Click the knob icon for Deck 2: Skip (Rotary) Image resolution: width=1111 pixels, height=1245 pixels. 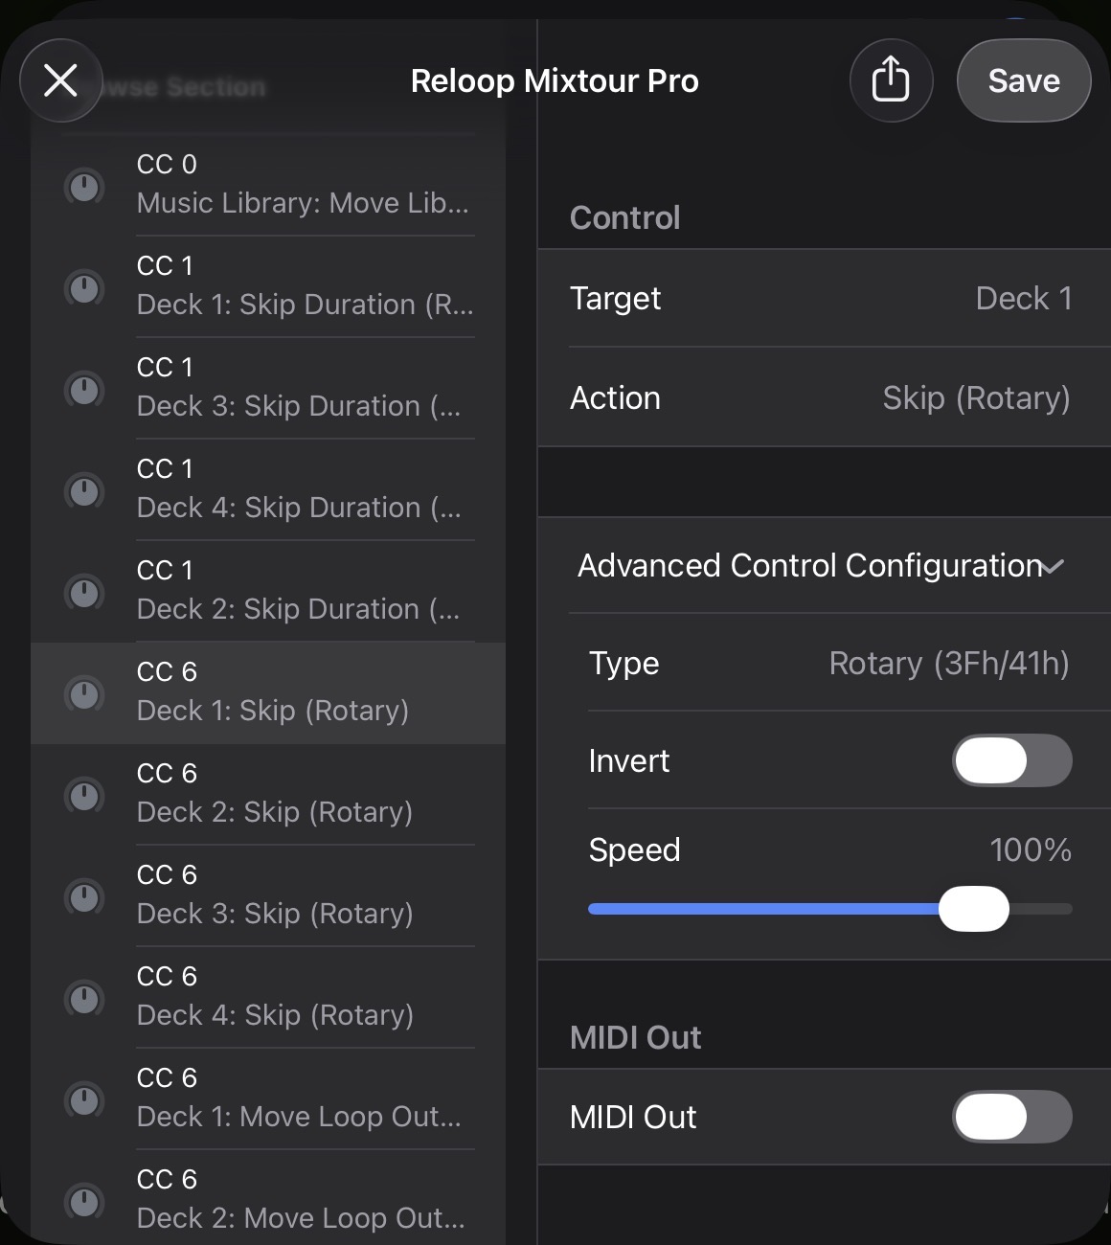coord(84,795)
